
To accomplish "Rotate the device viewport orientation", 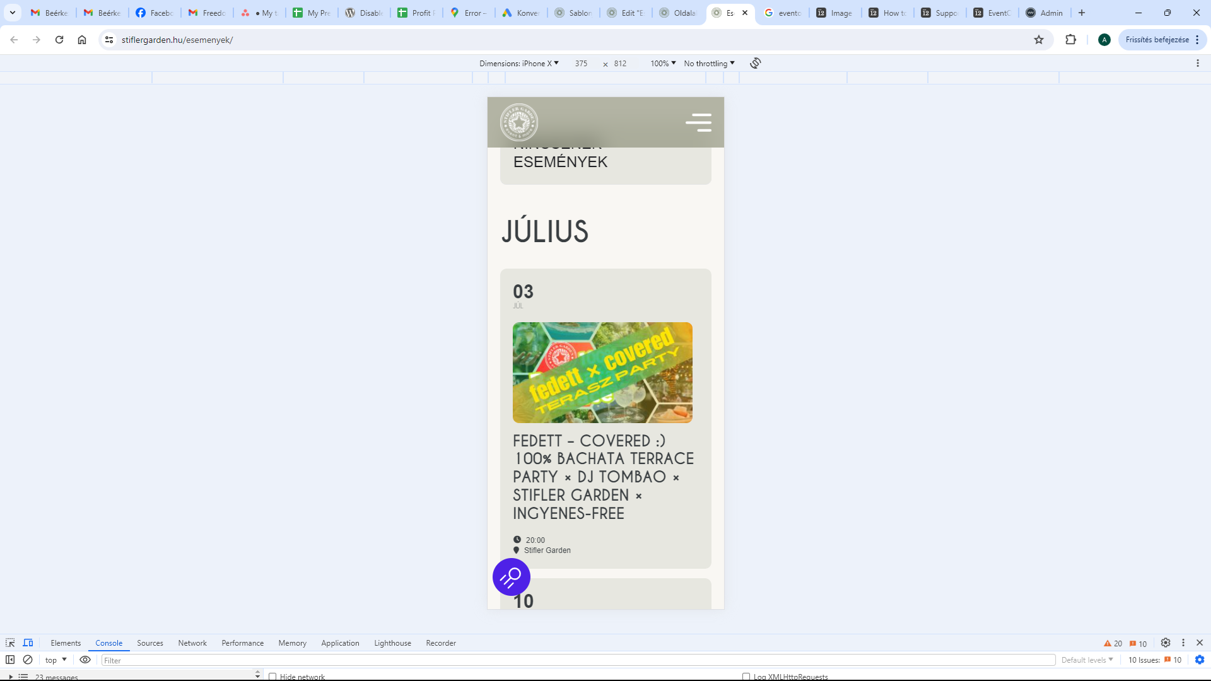I will click(x=756, y=63).
